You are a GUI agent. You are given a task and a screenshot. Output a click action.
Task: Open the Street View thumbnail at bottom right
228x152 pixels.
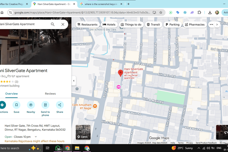coord(222,132)
